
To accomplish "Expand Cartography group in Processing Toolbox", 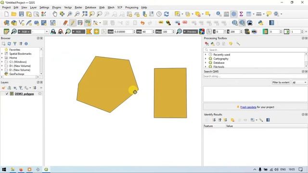I will (205, 59).
